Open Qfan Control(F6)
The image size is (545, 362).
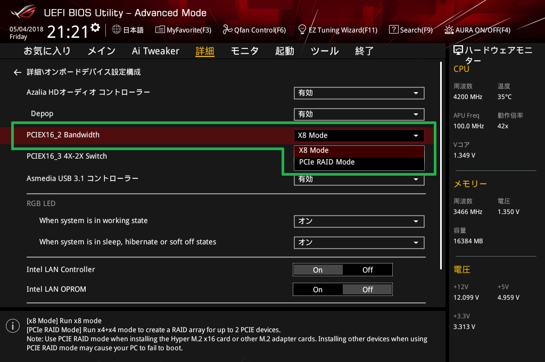pos(254,30)
